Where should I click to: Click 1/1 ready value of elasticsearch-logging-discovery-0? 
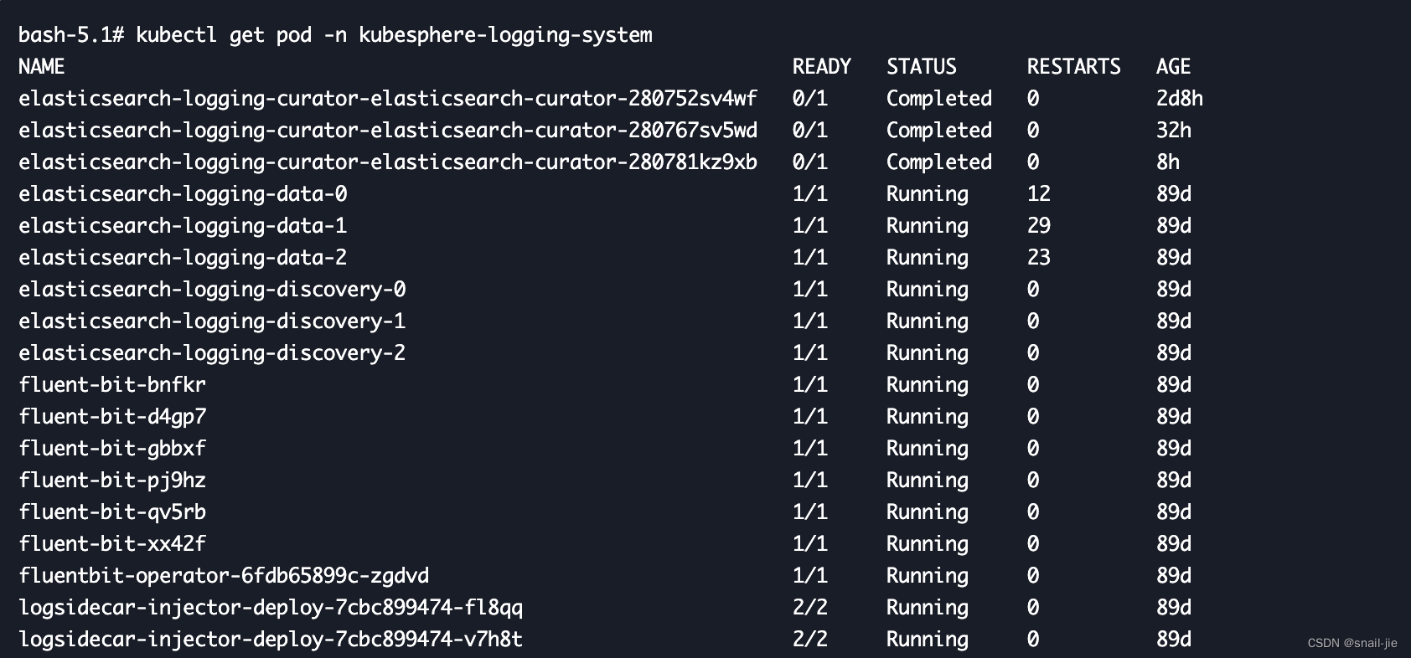[810, 290]
